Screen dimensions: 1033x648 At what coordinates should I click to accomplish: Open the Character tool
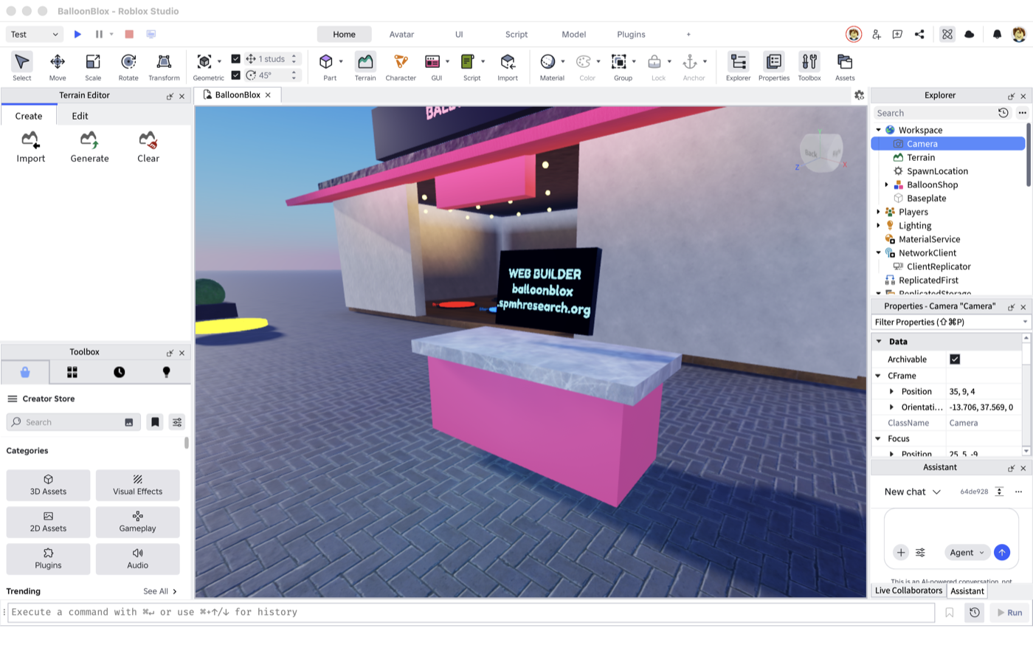pos(401,66)
